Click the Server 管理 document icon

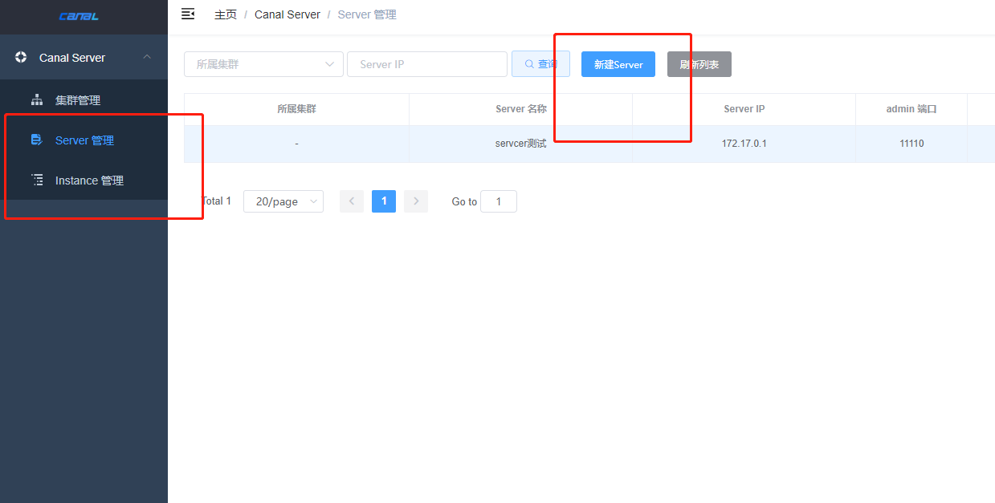click(36, 140)
